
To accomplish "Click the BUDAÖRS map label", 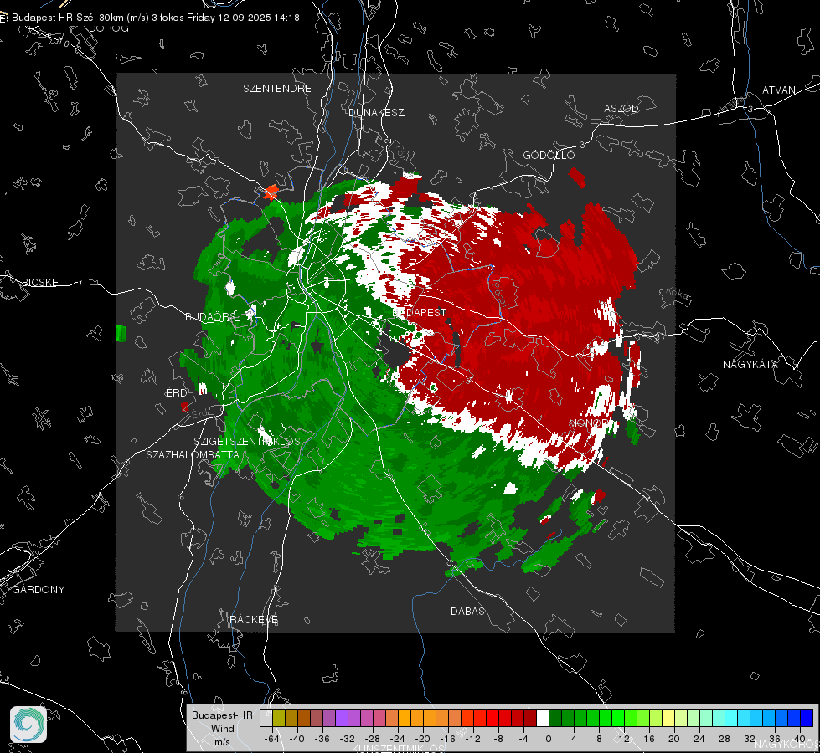I will (210, 317).
